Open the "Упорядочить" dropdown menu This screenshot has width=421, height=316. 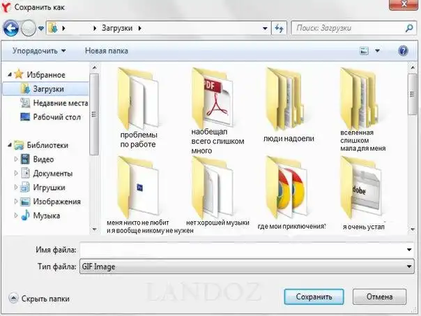point(39,51)
